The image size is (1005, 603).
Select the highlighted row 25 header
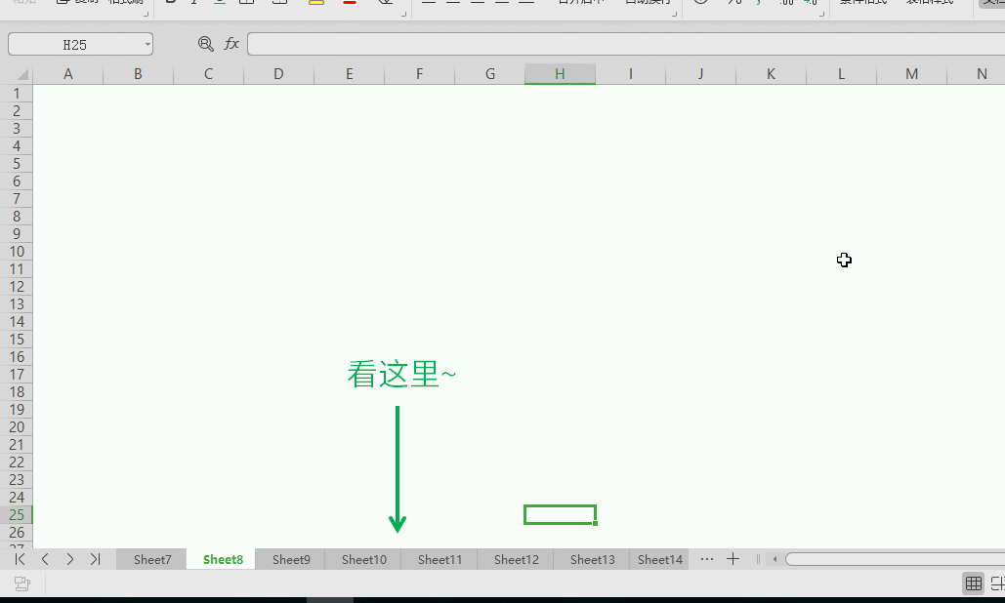(17, 514)
